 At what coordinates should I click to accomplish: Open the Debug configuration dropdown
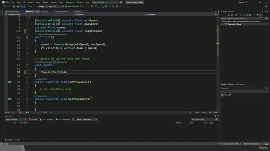43,7
